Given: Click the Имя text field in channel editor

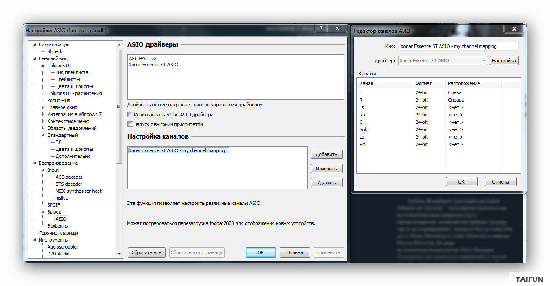Looking at the screenshot, I should pos(458,46).
